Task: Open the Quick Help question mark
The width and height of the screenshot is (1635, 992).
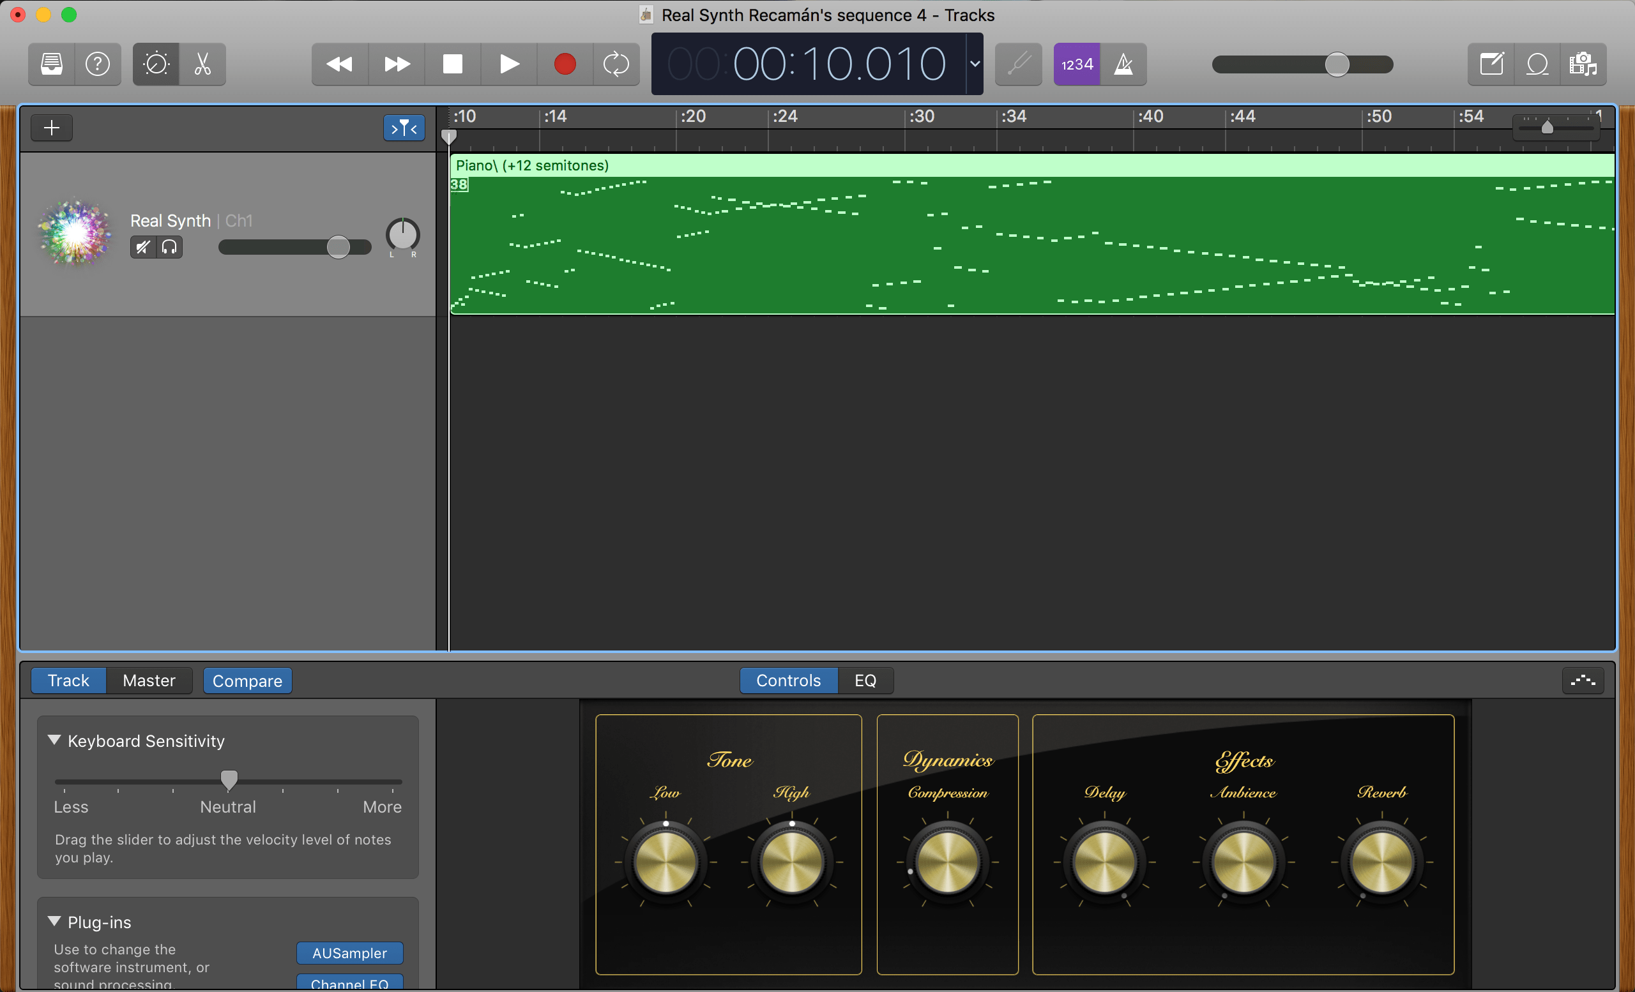Action: (98, 64)
